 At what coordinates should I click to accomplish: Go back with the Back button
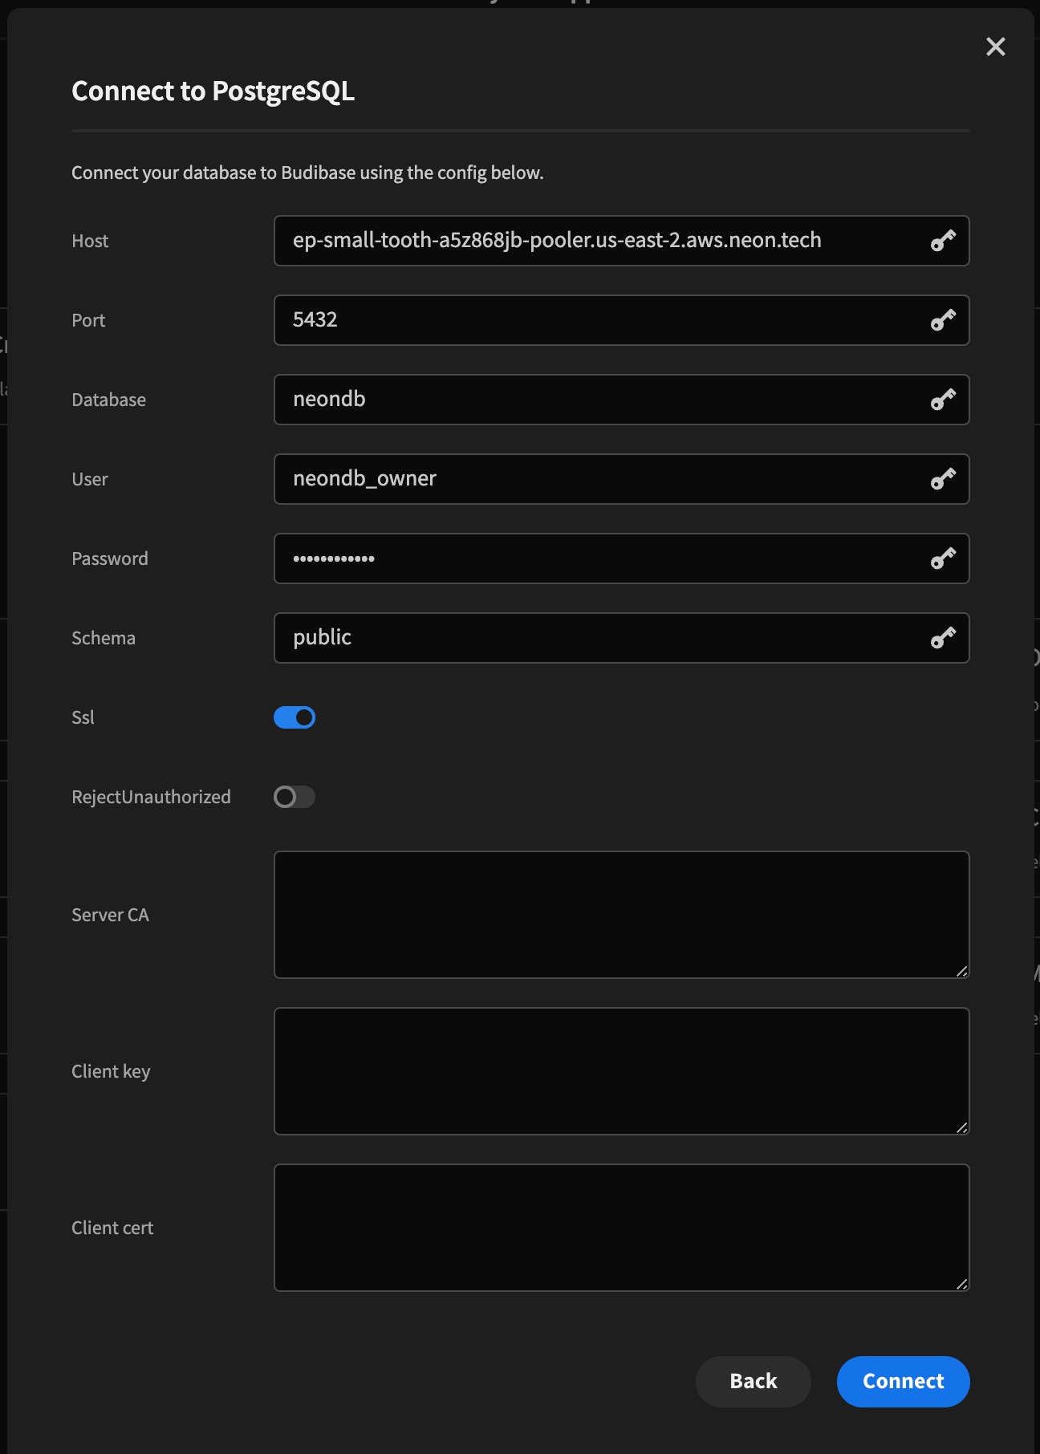pyautogui.click(x=754, y=1381)
